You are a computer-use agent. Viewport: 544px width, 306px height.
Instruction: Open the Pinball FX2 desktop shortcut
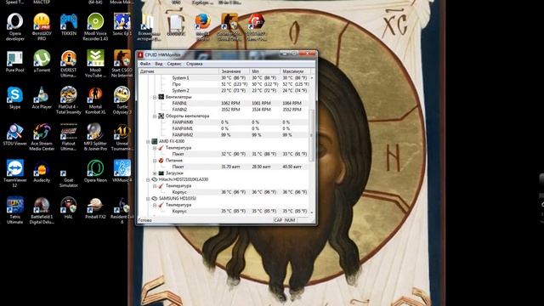click(95, 207)
